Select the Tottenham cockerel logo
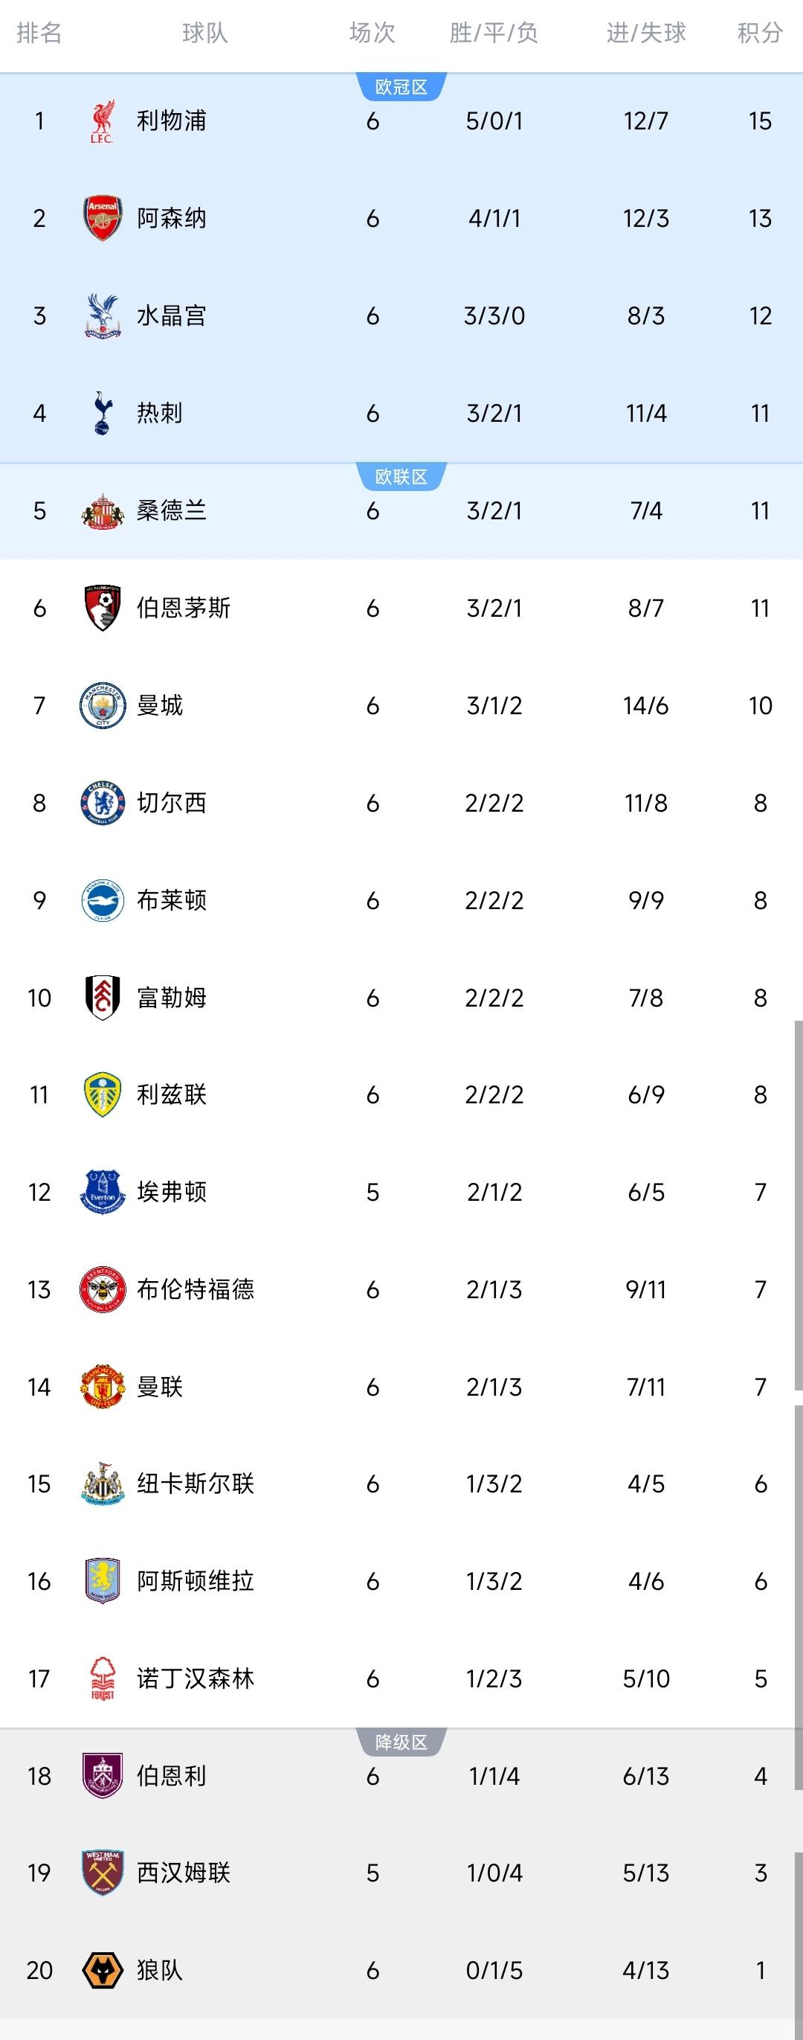This screenshot has height=2040, width=803. tap(102, 414)
